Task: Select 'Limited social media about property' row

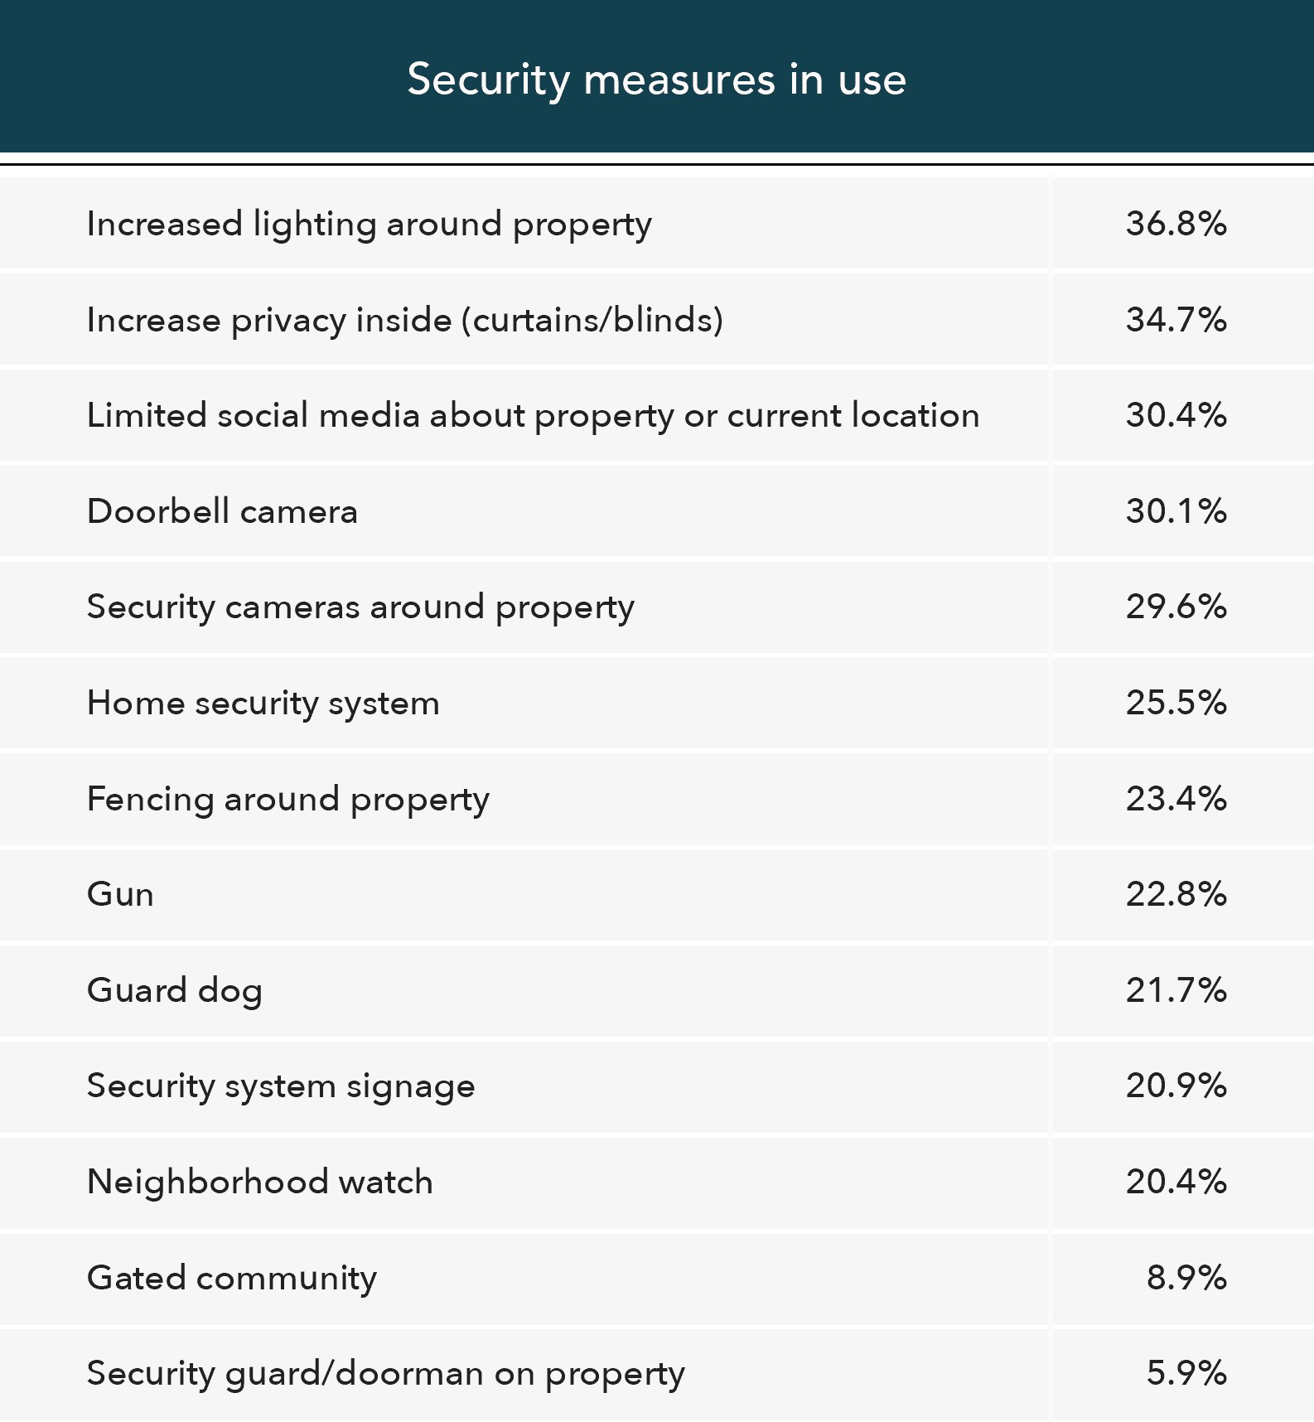Action: [657, 415]
